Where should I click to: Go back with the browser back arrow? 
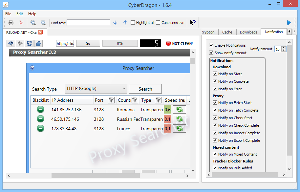click(11, 43)
